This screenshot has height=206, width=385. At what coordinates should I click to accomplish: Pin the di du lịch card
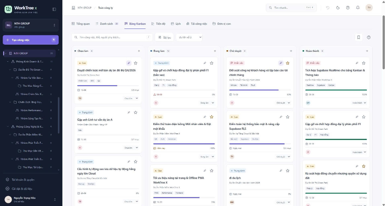280,171
